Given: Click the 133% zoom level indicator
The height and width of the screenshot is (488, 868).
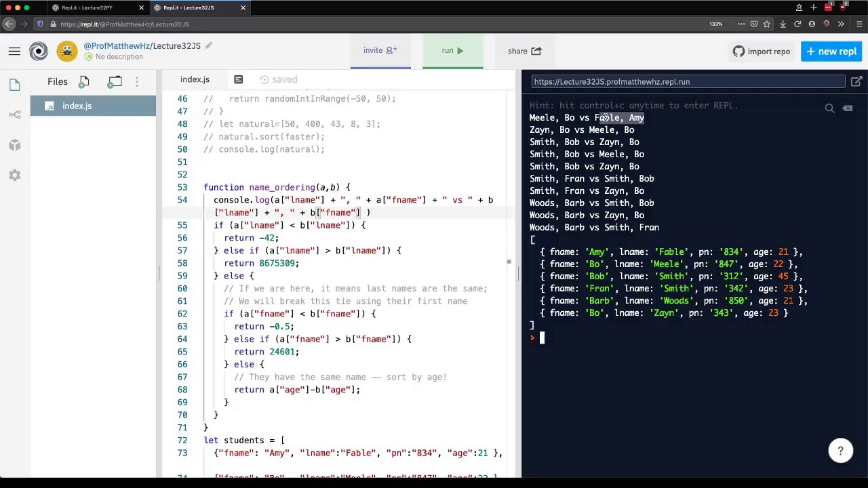Looking at the screenshot, I should point(716,24).
